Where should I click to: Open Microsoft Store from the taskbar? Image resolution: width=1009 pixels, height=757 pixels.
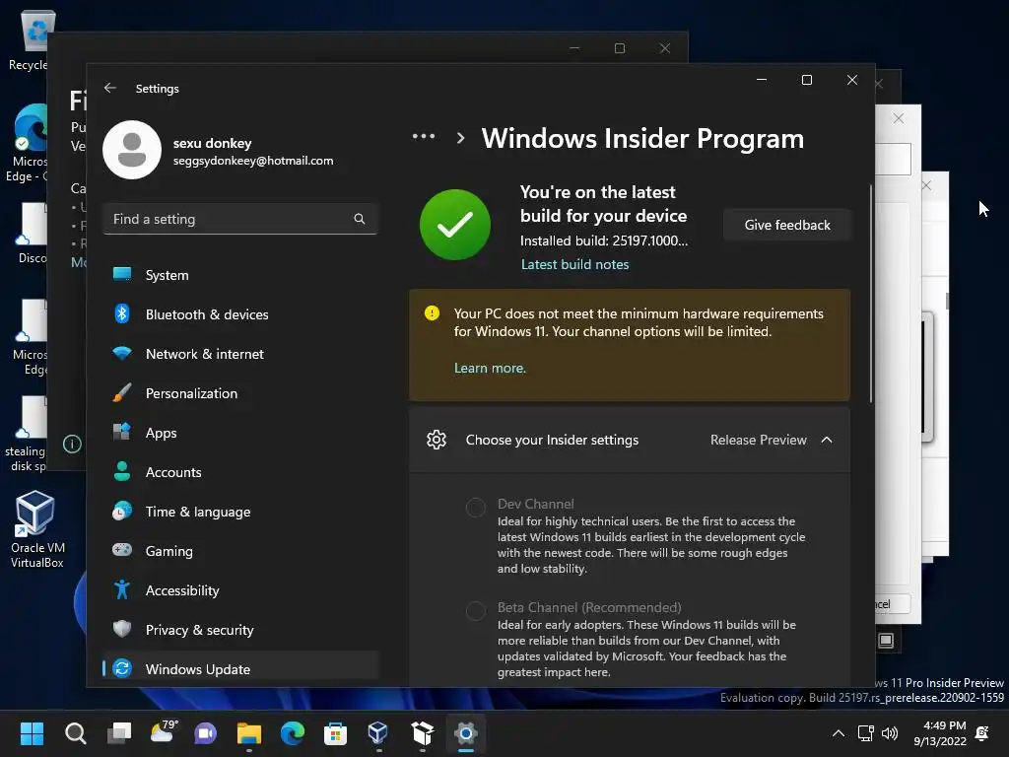coord(335,733)
